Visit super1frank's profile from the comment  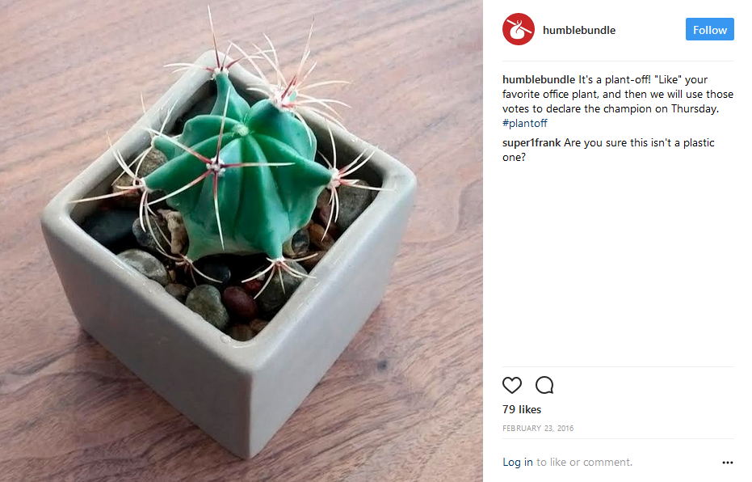(x=531, y=142)
